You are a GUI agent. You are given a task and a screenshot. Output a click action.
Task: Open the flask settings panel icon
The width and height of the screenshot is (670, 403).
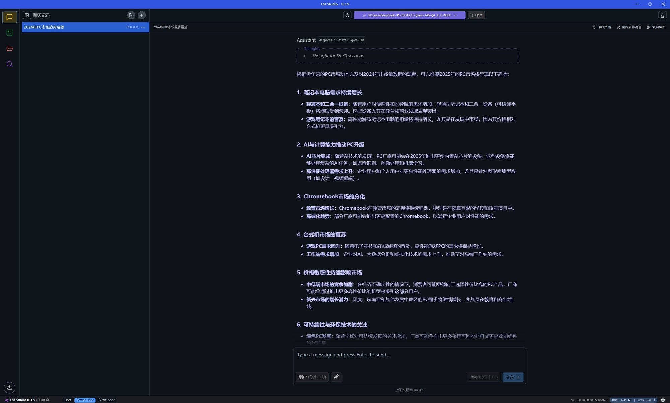pyautogui.click(x=662, y=15)
